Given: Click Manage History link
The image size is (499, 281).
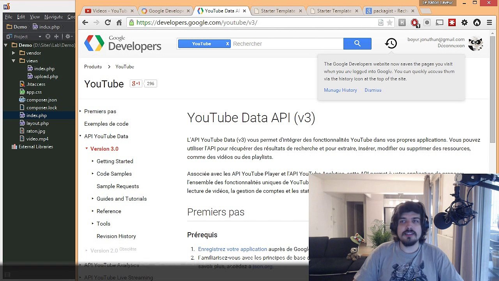Looking at the screenshot, I should click(340, 90).
